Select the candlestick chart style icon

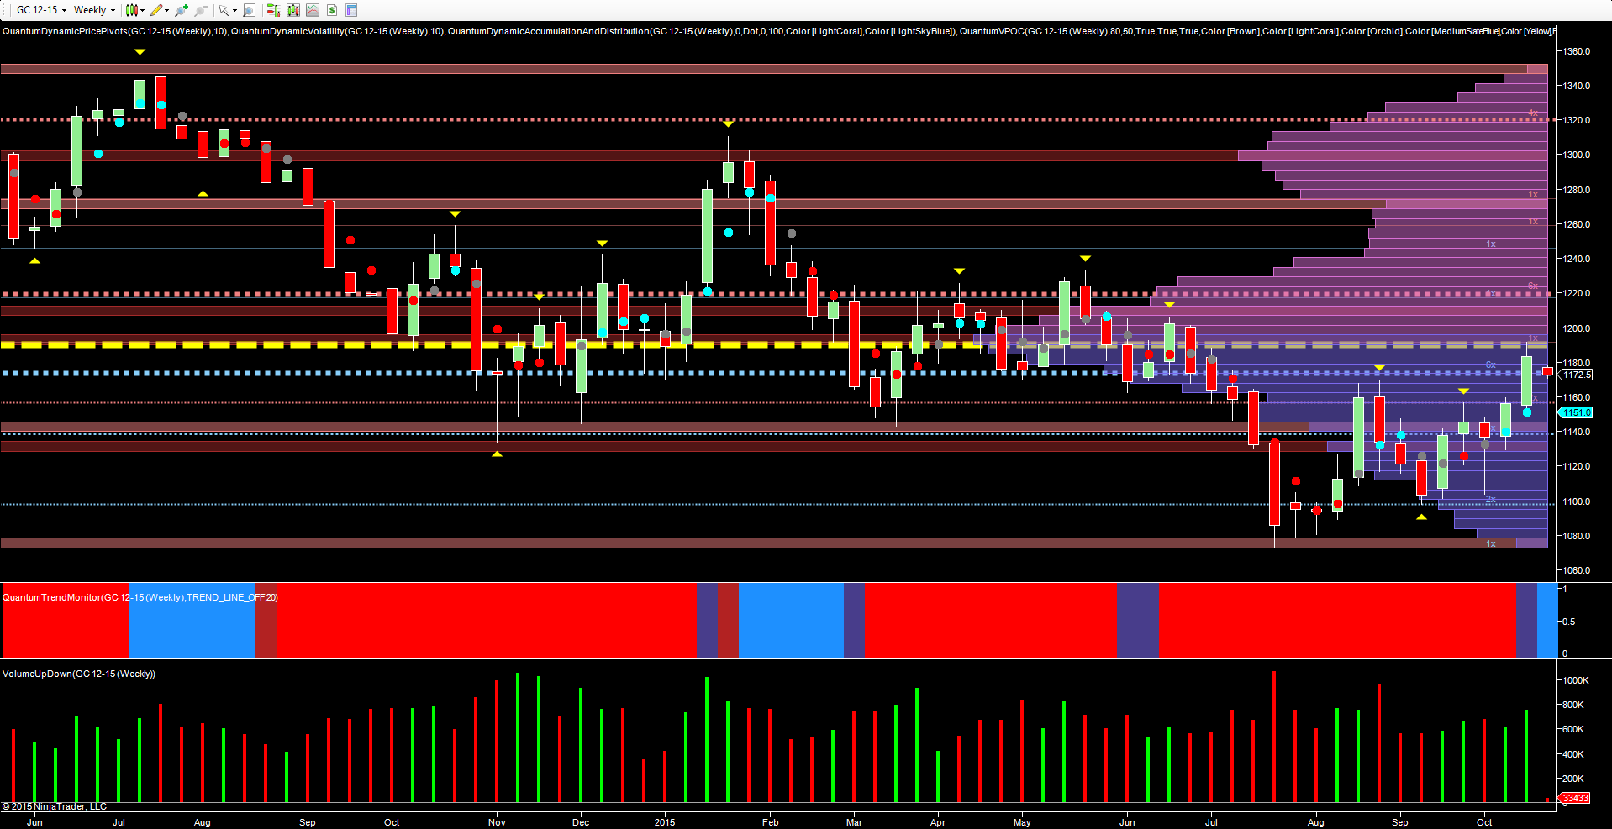click(x=132, y=10)
